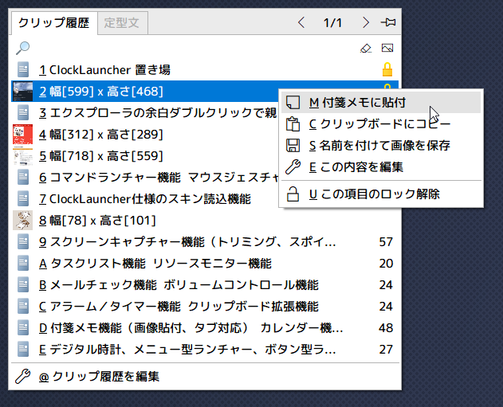503x407 pixels.
Task: Select item 3 エクスプローラの余白ダブルクリック
Action: pyautogui.click(x=145, y=113)
